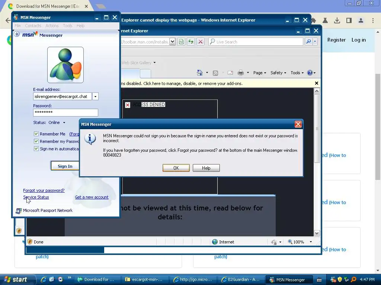Open the Forgot your password link
The image size is (381, 285).
click(x=44, y=190)
